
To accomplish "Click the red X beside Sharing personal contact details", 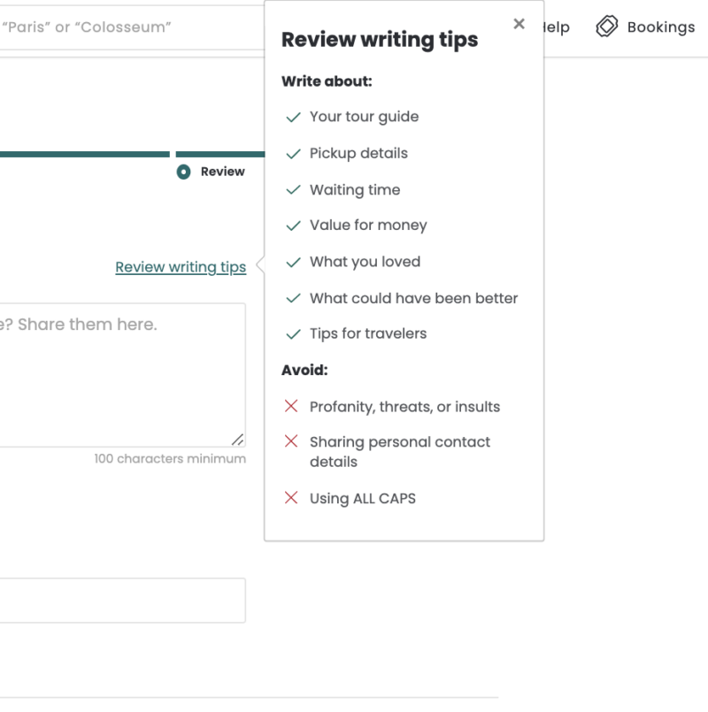I will (292, 441).
